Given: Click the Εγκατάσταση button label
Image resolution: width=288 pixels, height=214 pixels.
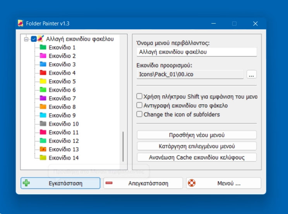Looking at the screenshot, I should tap(65, 183).
